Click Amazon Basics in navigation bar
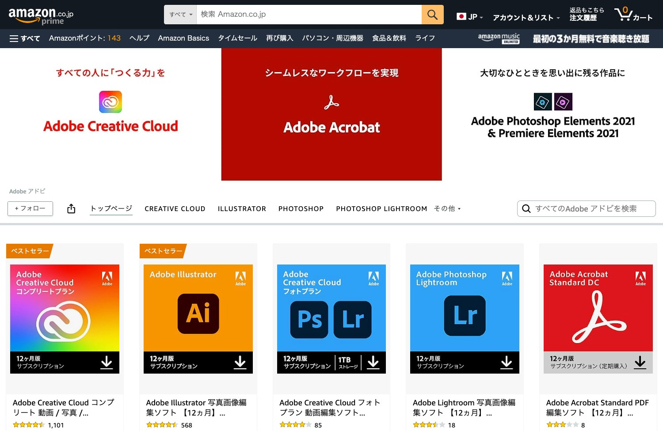Image resolution: width=663 pixels, height=431 pixels. 183,38
